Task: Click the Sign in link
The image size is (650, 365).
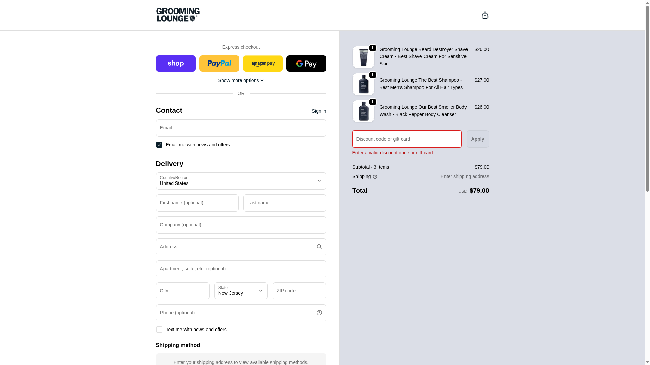Action: click(x=319, y=111)
